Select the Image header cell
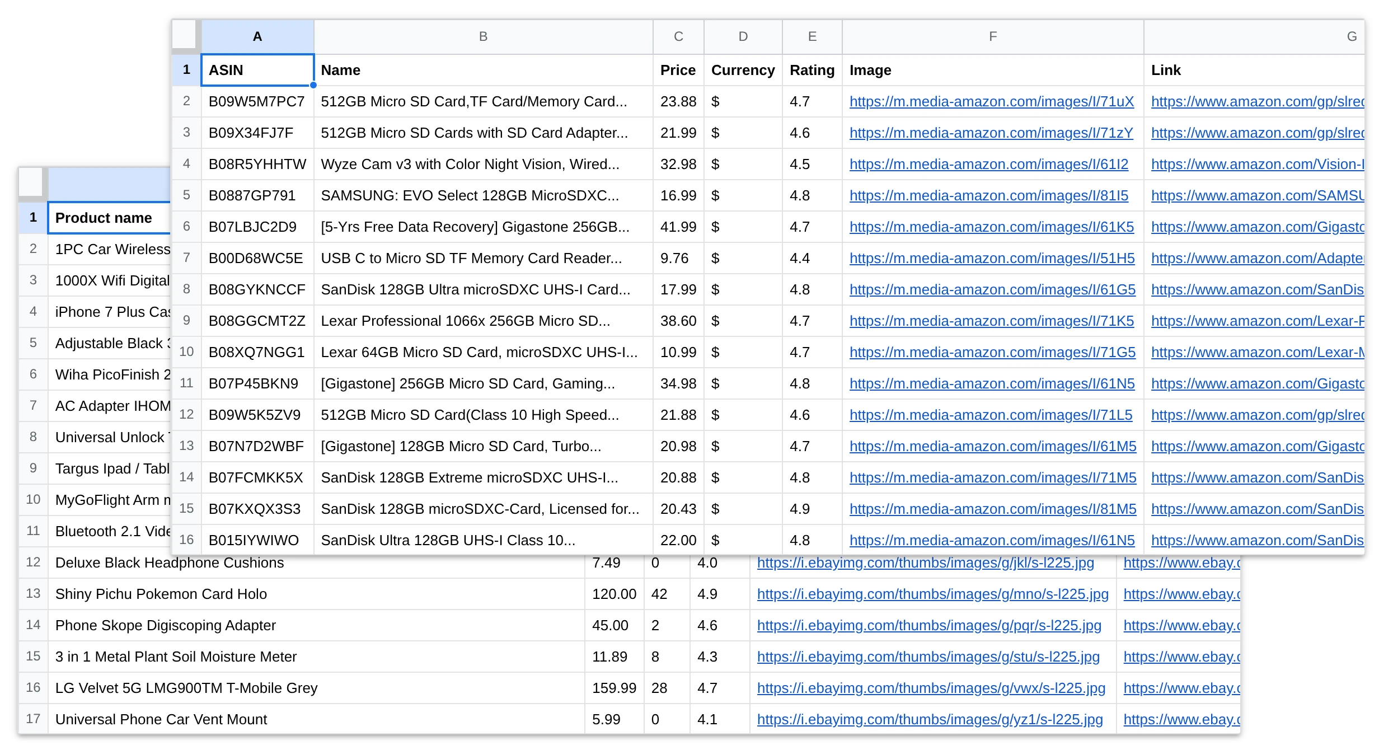 pos(993,70)
